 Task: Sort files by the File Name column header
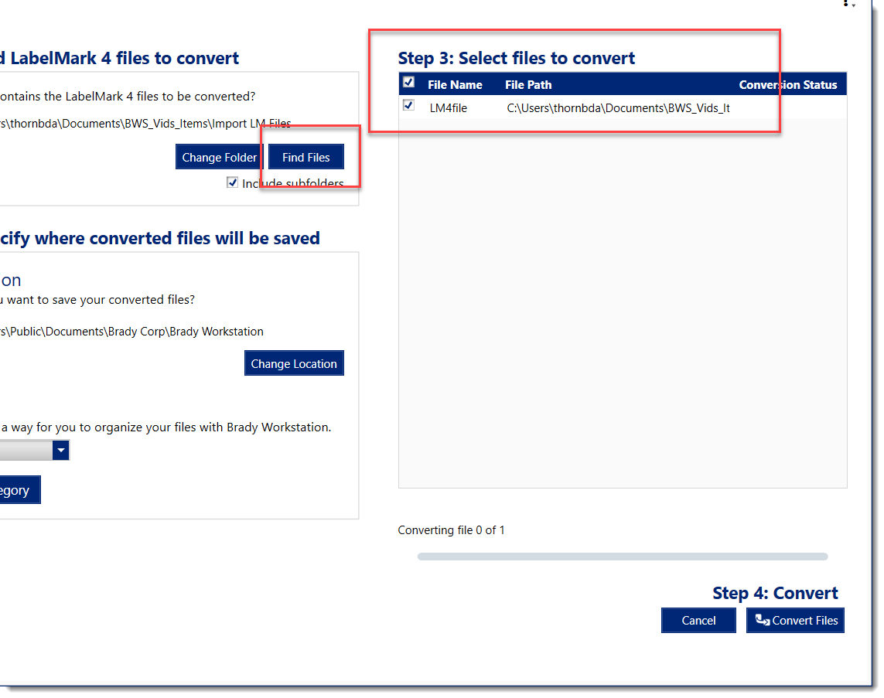456,84
